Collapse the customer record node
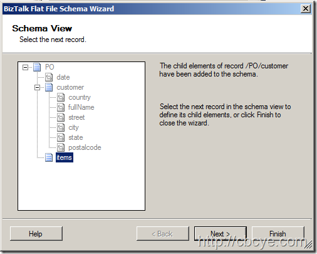This screenshot has width=317, height=254. tap(37, 87)
